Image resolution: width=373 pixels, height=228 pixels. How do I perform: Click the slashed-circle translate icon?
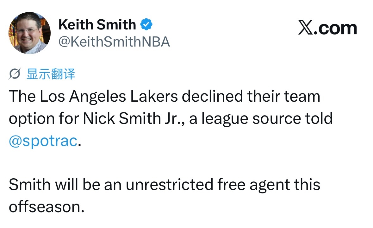[x=15, y=73]
